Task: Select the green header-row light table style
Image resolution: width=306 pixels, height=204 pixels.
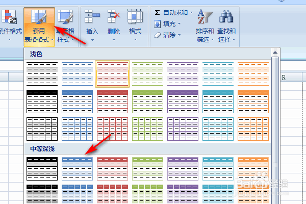Action: tap(147, 101)
